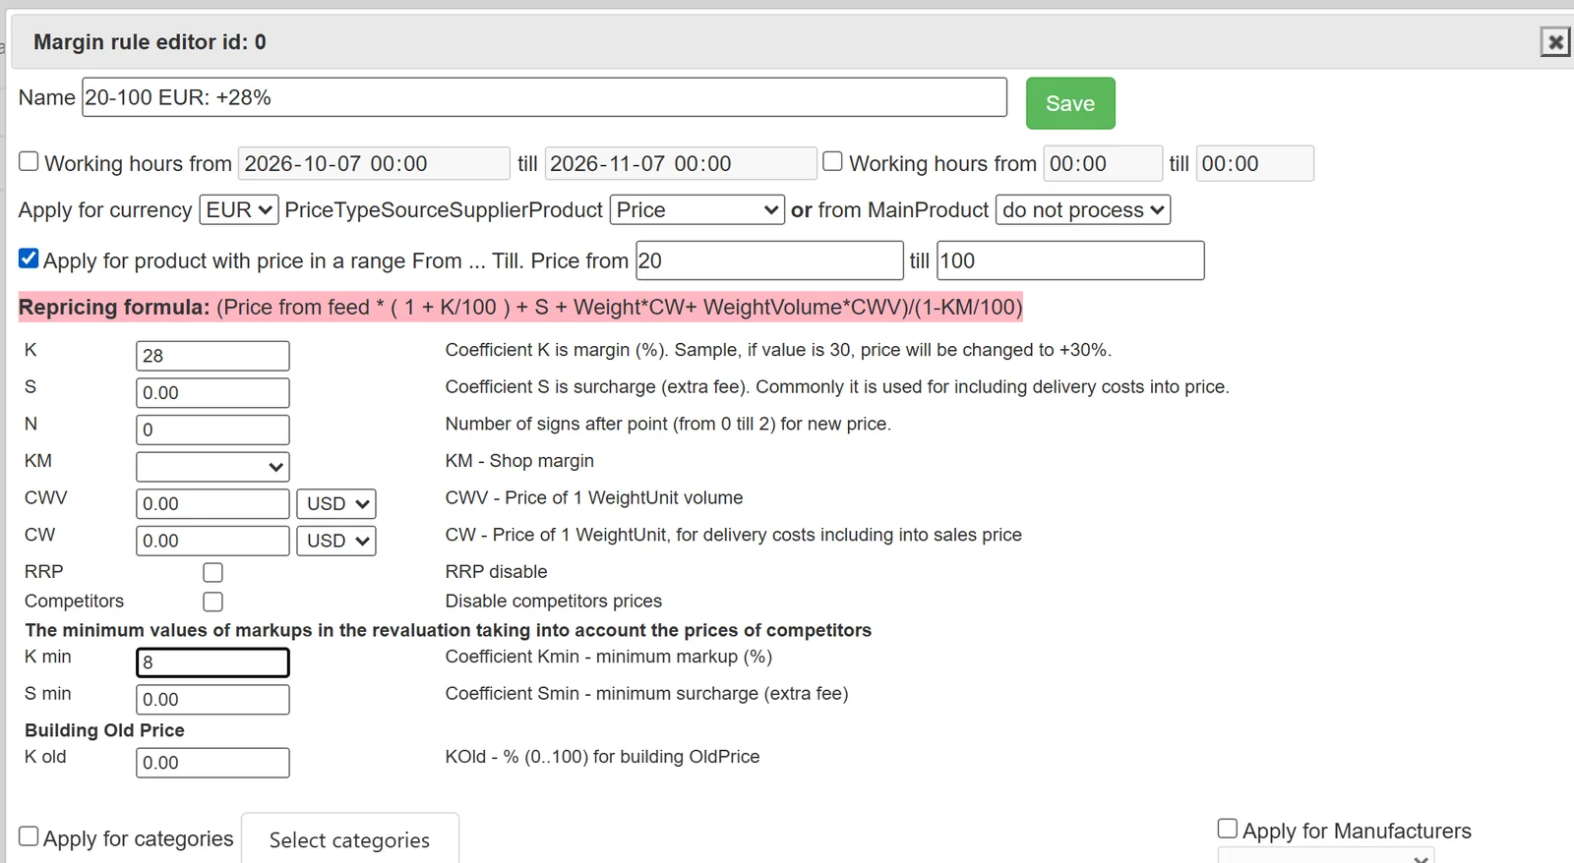Enable second Working hours time checkbox
The height and width of the screenshot is (863, 1574).
(x=832, y=161)
